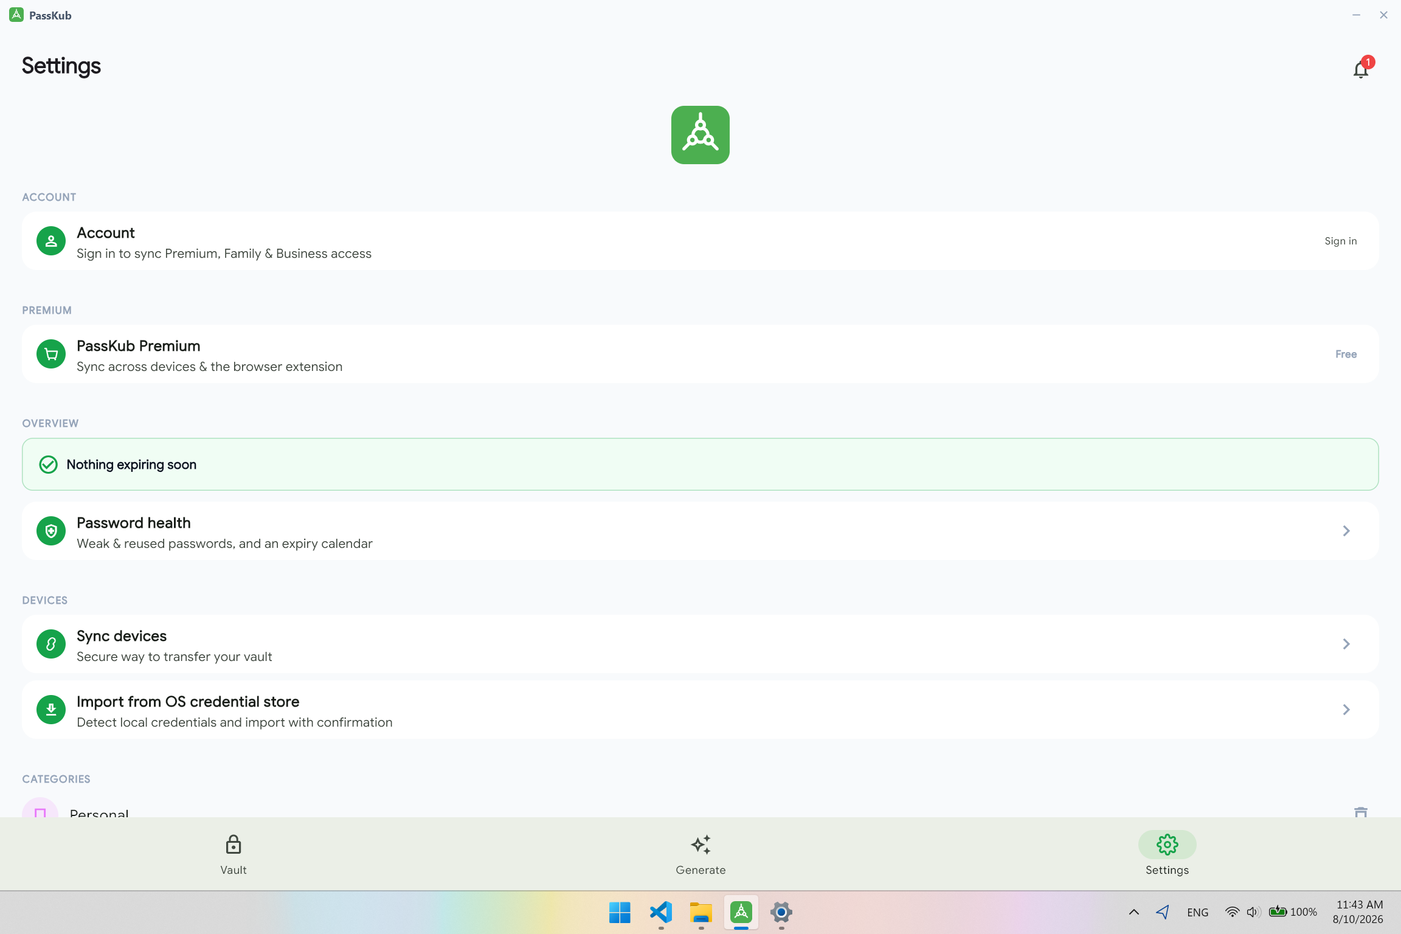
Task: Click the Nothing expiring soon banner
Action: [700, 465]
